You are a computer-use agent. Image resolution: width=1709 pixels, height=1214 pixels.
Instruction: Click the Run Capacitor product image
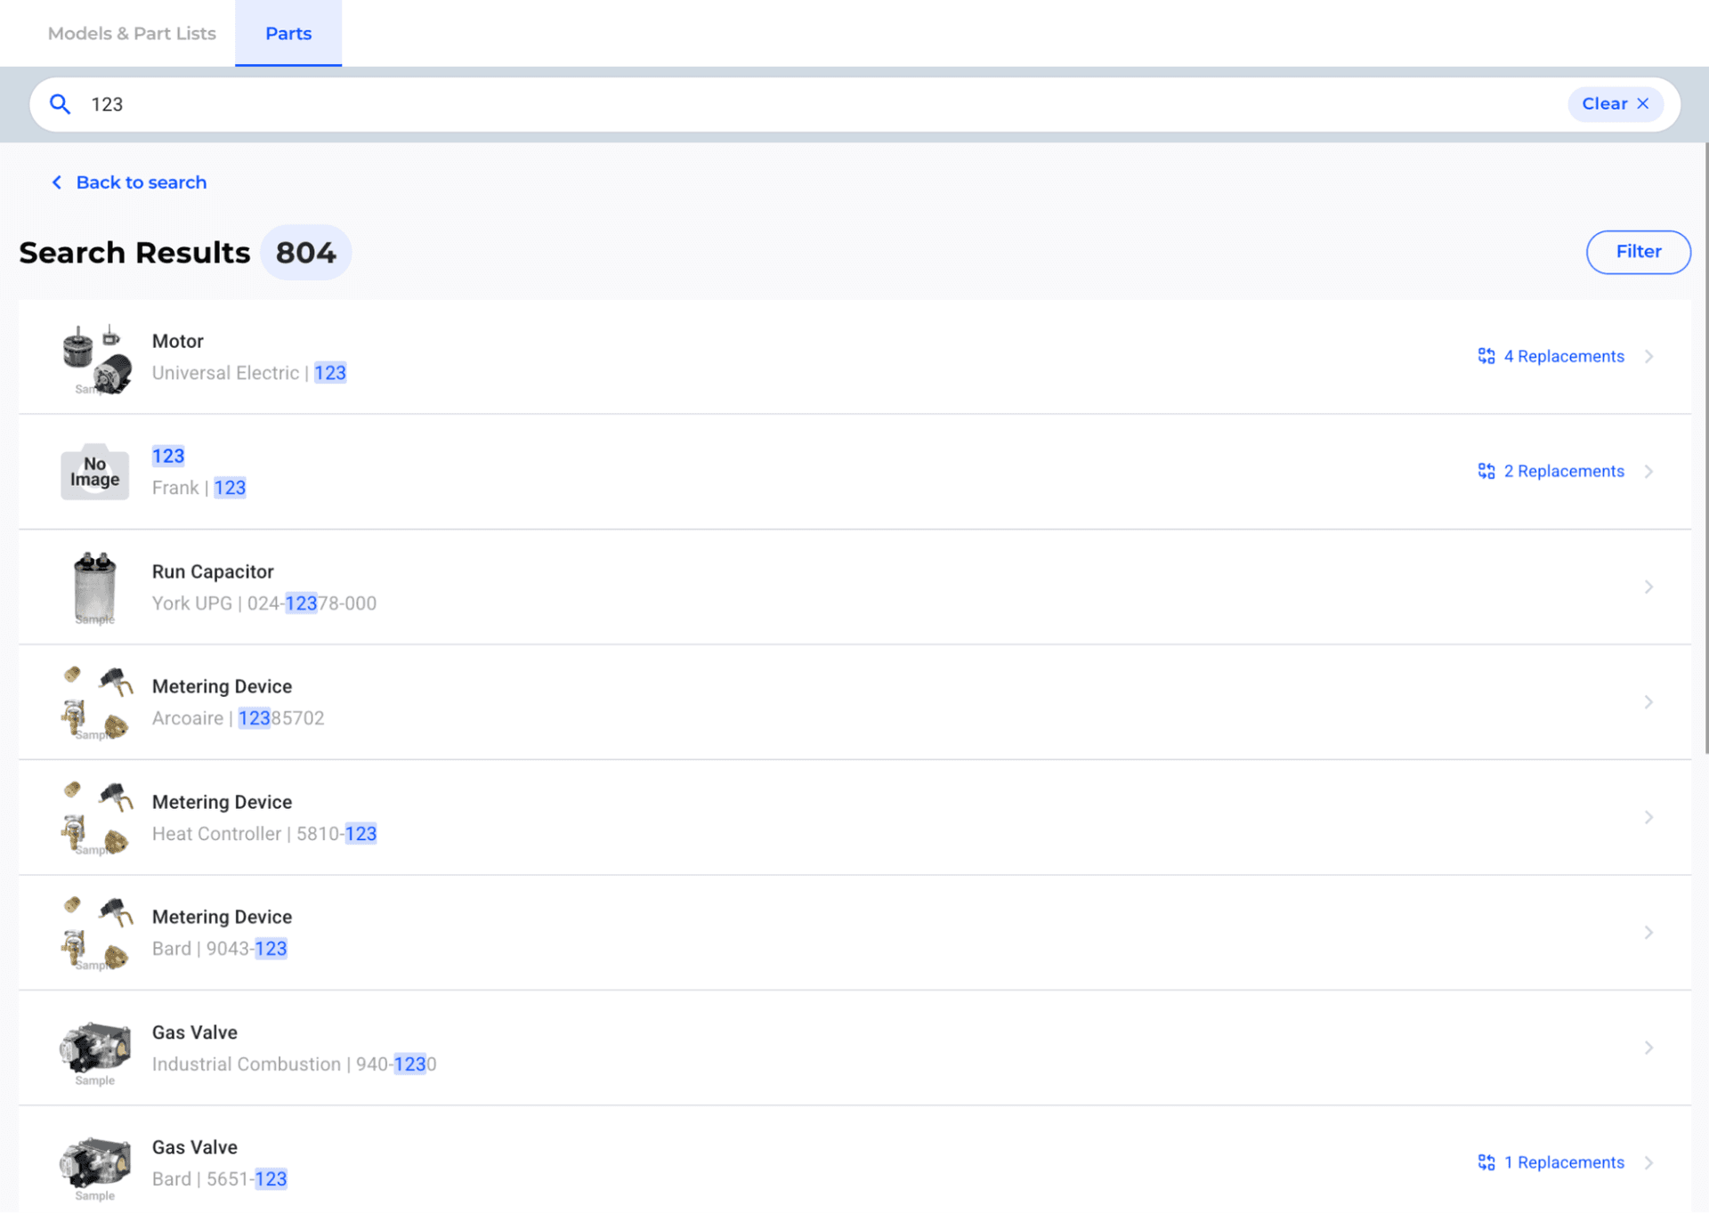(95, 587)
